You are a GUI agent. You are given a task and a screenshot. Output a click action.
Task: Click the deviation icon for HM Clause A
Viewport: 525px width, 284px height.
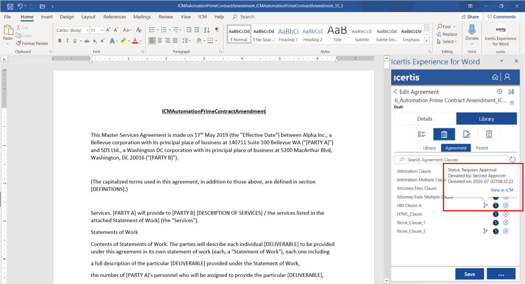485,205
